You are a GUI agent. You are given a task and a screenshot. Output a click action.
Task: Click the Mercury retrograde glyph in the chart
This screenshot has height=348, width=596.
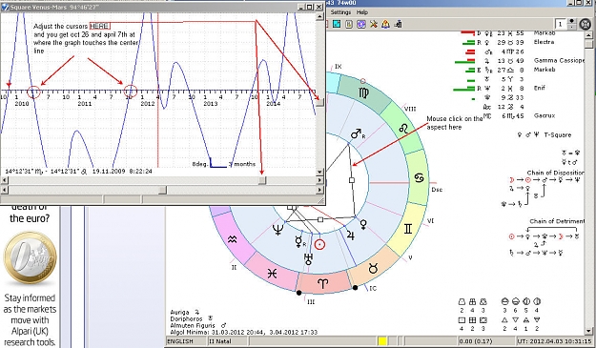tap(299, 241)
